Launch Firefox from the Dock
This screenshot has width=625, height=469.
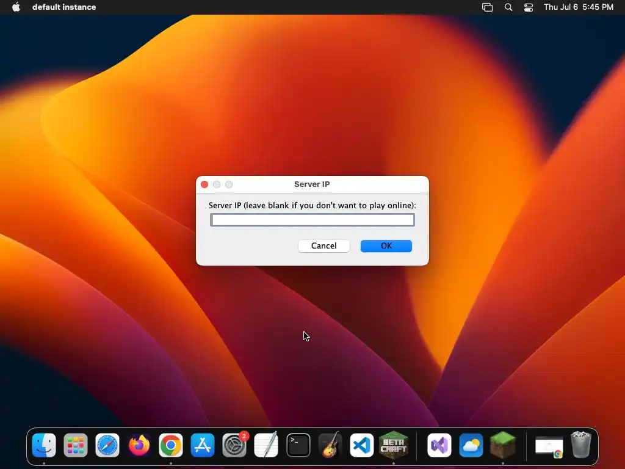(139, 445)
